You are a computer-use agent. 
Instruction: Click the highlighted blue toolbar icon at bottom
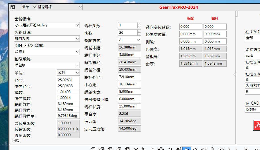pyautogui.click(x=186, y=148)
